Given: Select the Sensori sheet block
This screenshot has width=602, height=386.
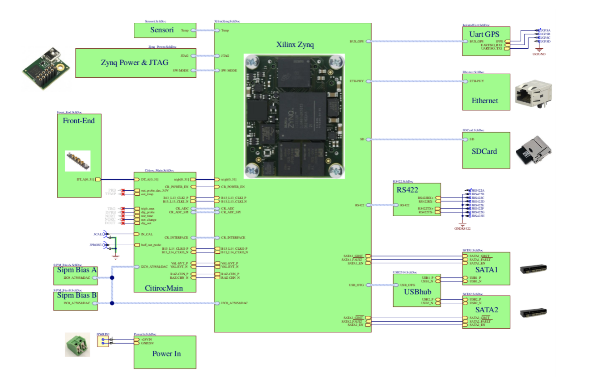Looking at the screenshot, I should tap(165, 30).
